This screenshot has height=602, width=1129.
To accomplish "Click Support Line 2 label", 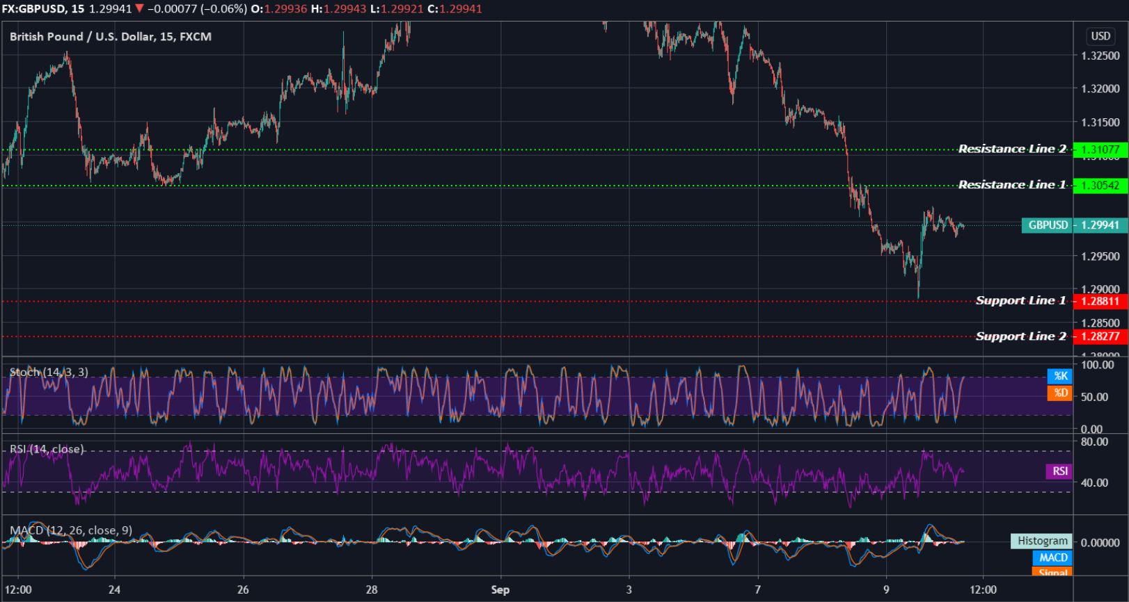I will [1020, 336].
